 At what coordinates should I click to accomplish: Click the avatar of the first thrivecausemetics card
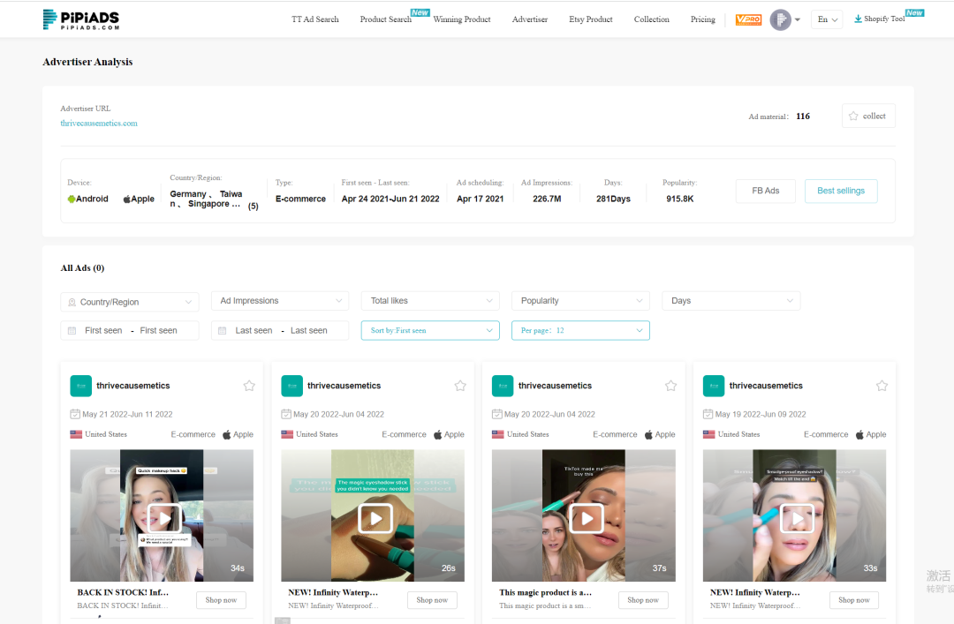(81, 386)
